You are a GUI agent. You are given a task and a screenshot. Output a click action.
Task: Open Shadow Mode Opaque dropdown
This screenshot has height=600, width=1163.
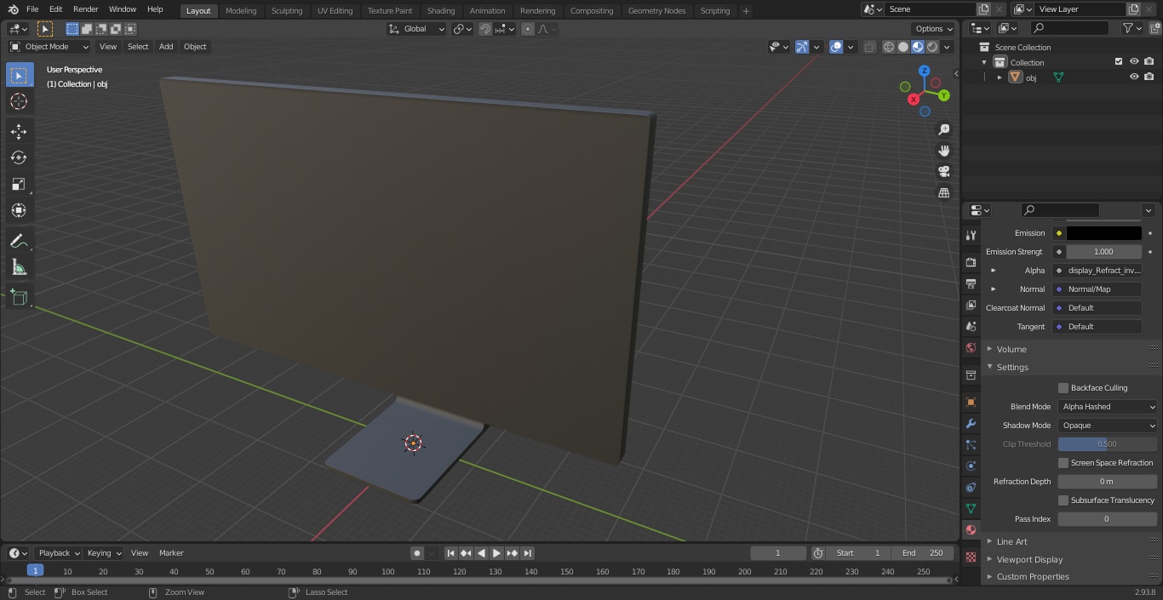(1108, 426)
